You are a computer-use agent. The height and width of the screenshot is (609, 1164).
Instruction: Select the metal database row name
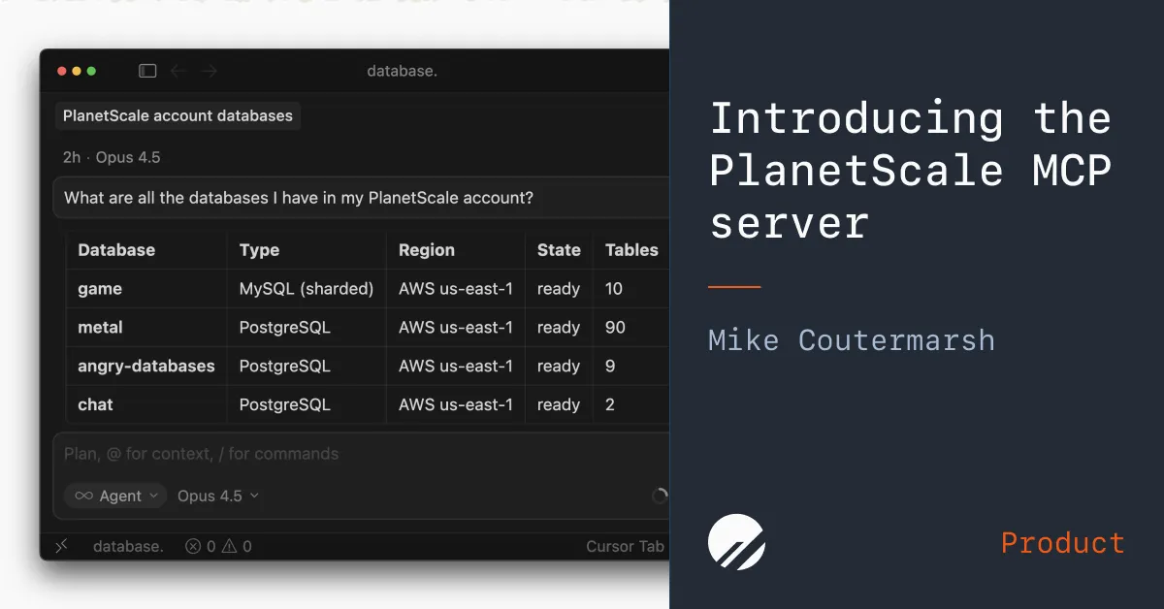[100, 328]
